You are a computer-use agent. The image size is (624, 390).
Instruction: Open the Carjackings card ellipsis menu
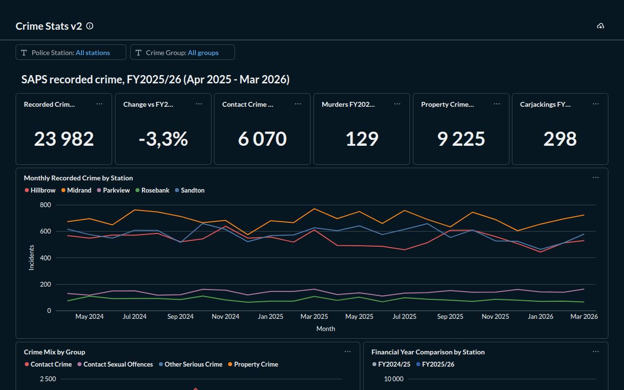596,104
